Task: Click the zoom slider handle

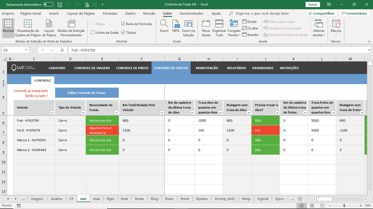Action: (344, 206)
